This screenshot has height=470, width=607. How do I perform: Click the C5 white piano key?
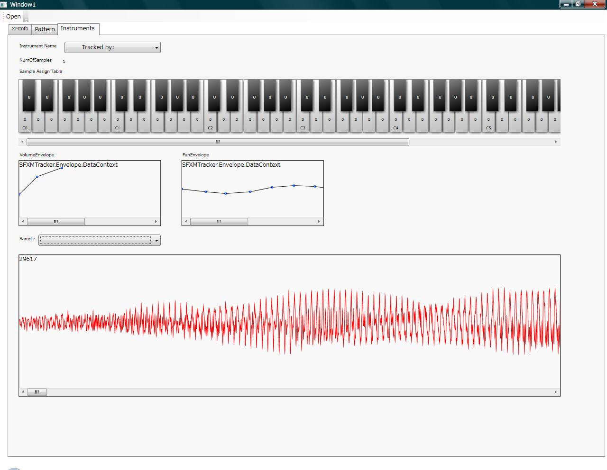point(488,122)
